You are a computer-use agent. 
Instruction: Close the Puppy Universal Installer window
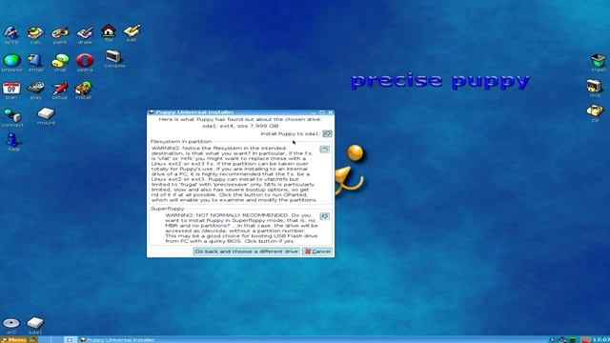click(331, 112)
